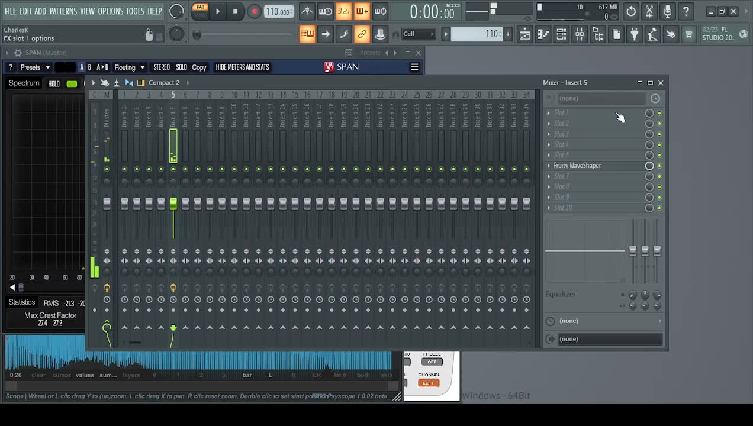Toggle blend recording overdub icon
This screenshot has width=753, height=426.
362,11
